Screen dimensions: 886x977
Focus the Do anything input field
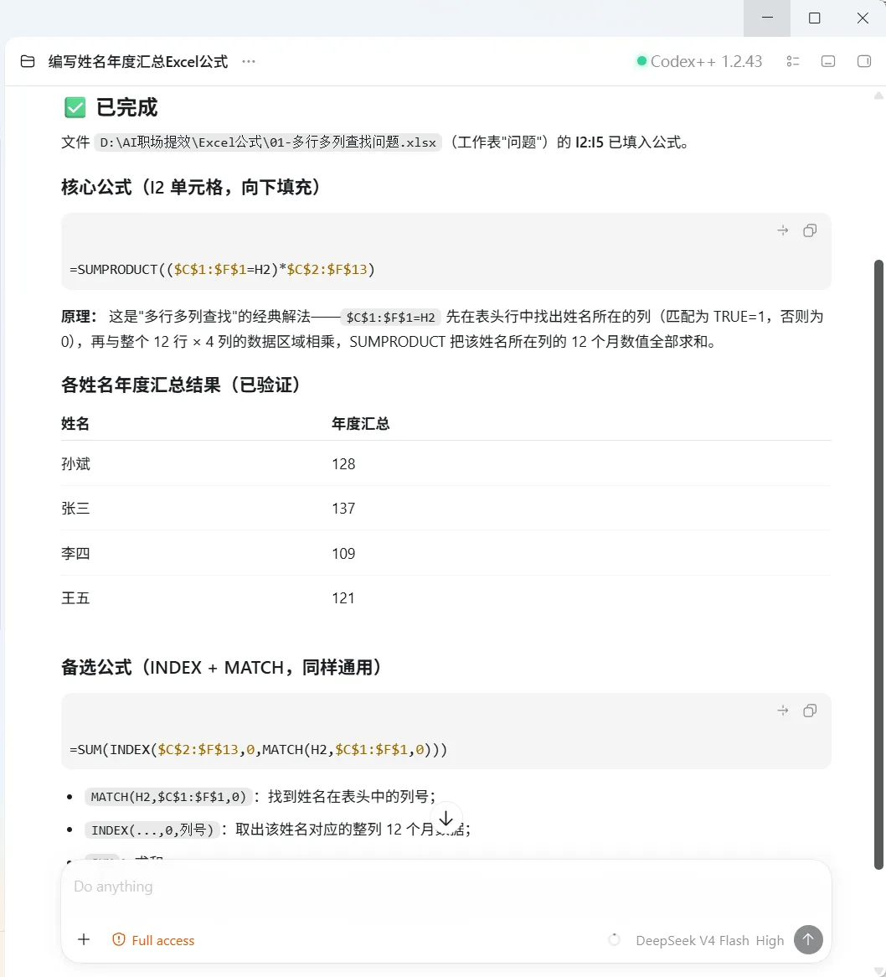(446, 887)
